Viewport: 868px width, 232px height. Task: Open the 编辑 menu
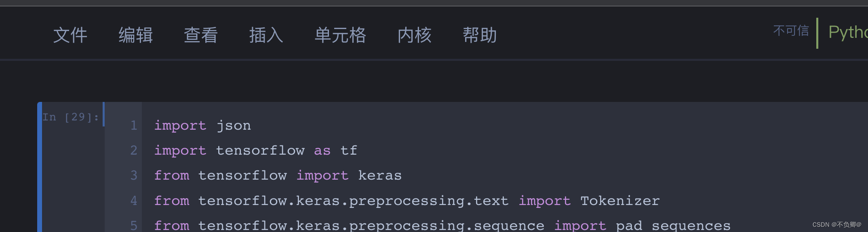[136, 35]
